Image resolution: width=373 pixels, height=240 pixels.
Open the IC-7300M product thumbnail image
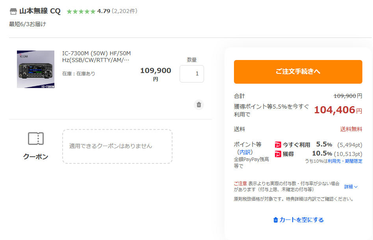[36, 69]
